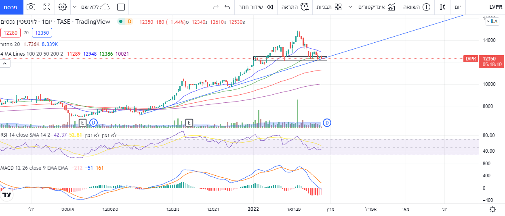This screenshot has width=505, height=216.
Task: Open time axis settings gear
Action: click(492, 209)
